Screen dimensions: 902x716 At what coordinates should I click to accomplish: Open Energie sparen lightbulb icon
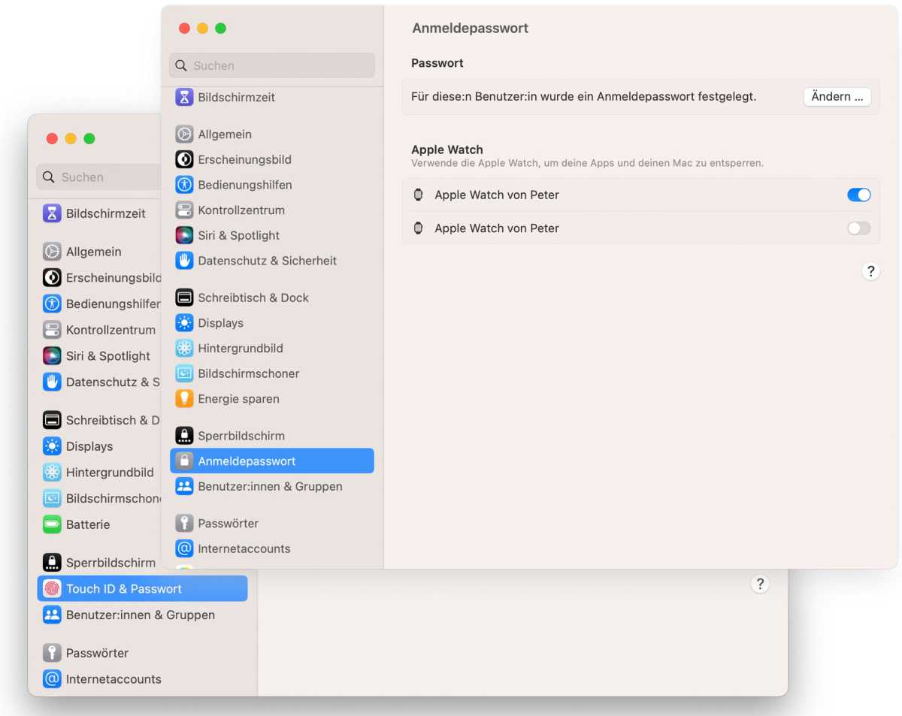(x=184, y=399)
